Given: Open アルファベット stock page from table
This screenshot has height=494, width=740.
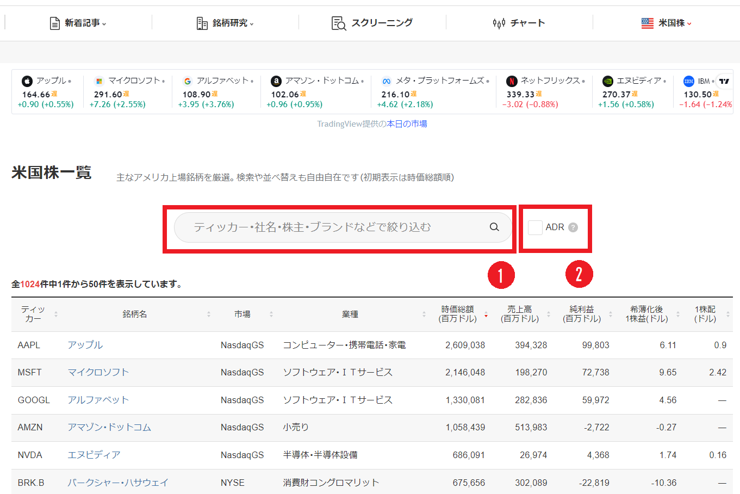Looking at the screenshot, I should 98,400.
